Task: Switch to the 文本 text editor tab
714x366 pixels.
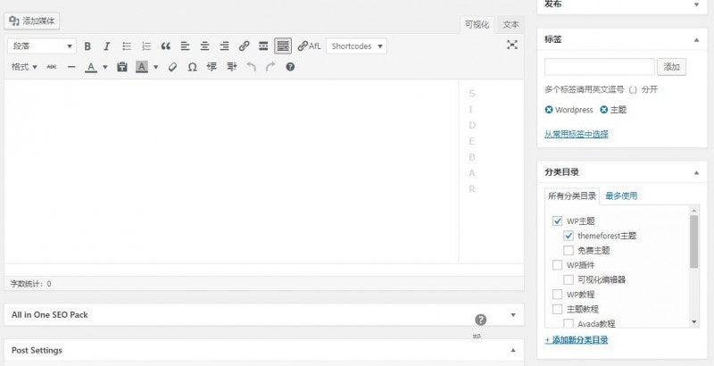Action: point(511,24)
